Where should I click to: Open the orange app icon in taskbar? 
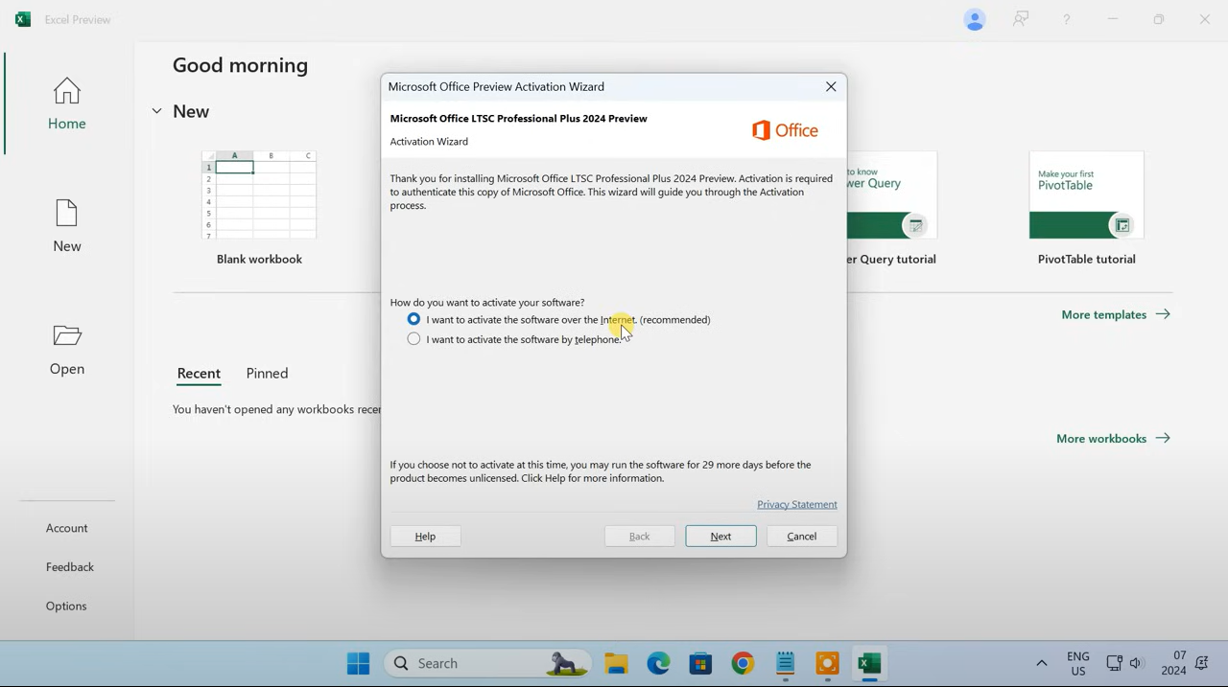coord(827,663)
